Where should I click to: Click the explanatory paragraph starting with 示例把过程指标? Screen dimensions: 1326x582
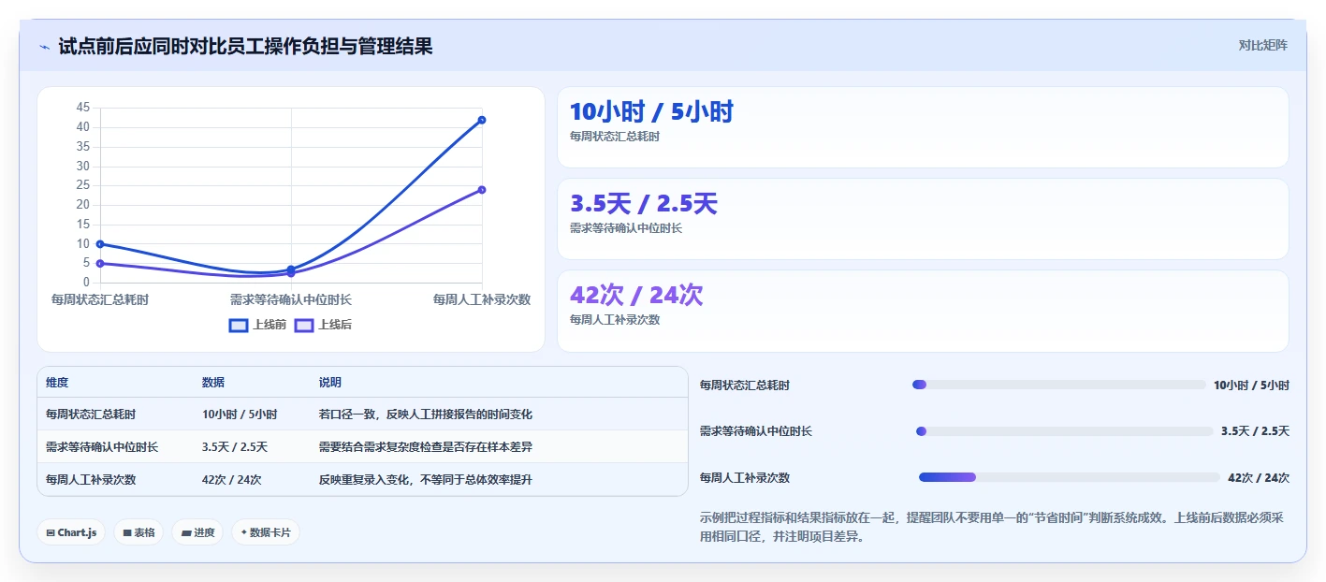pyautogui.click(x=994, y=528)
